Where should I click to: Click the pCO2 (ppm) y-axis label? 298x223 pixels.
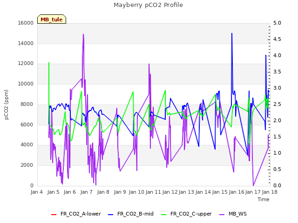point(7,105)
